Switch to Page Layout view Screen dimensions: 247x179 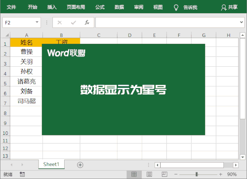pos(149,174)
